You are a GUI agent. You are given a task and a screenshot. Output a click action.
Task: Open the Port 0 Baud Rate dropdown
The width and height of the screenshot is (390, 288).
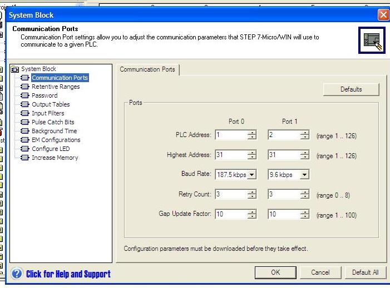(251, 175)
